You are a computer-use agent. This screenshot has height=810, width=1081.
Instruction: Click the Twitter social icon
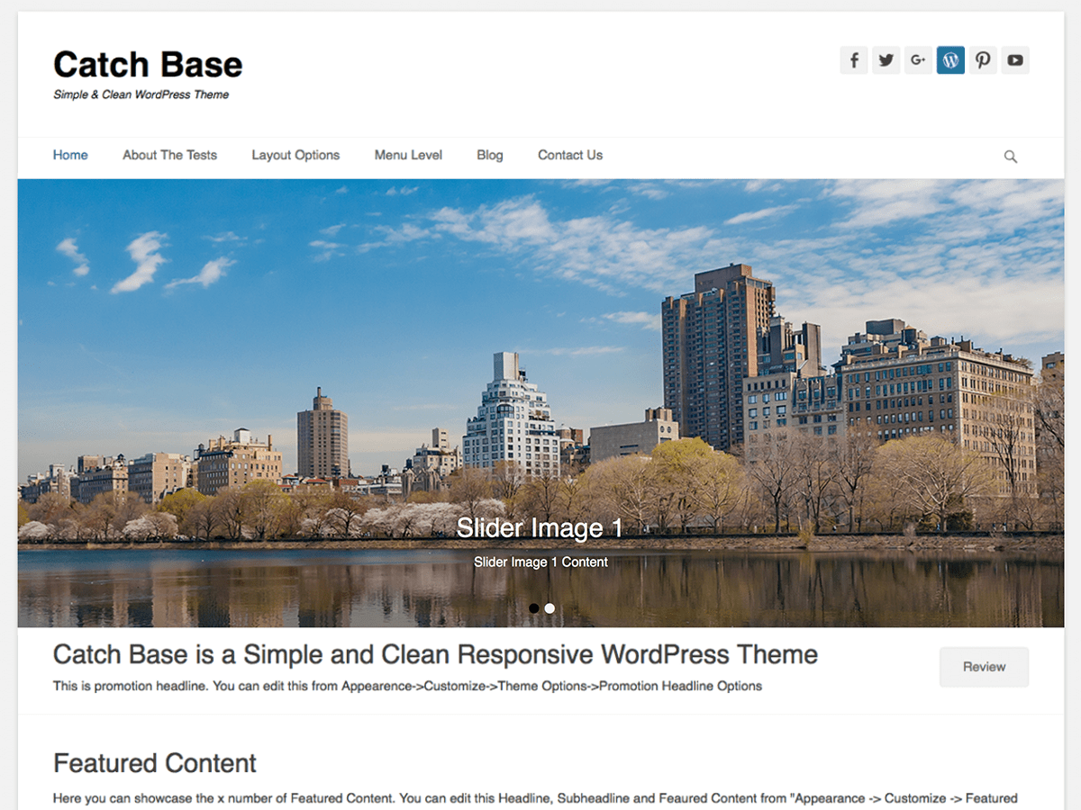point(886,59)
